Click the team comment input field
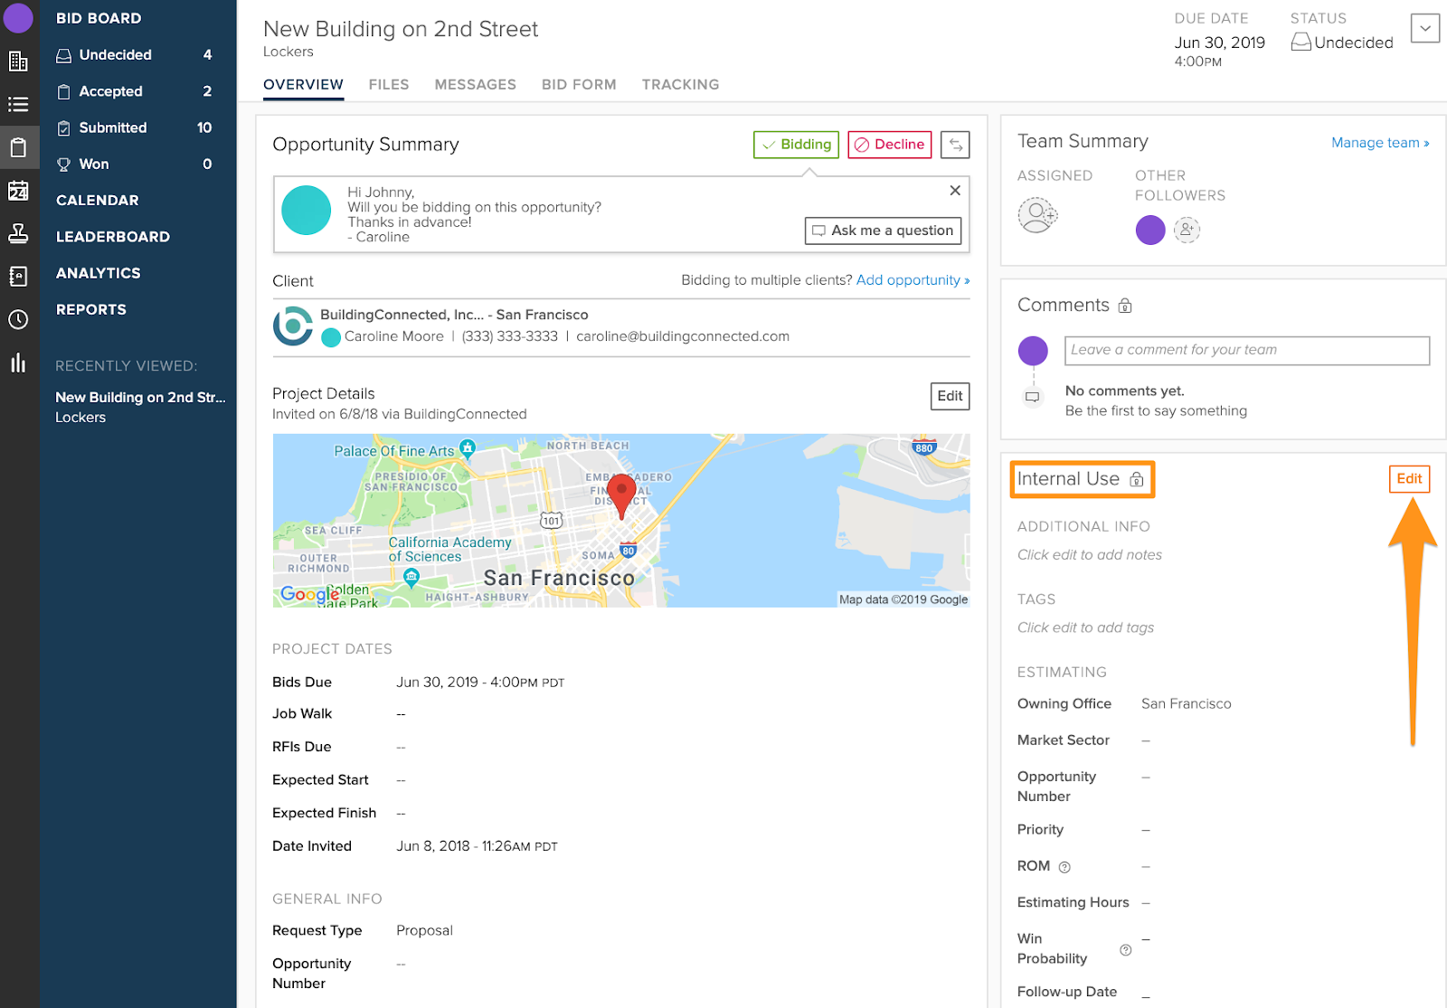This screenshot has height=1008, width=1447. pos(1246,351)
